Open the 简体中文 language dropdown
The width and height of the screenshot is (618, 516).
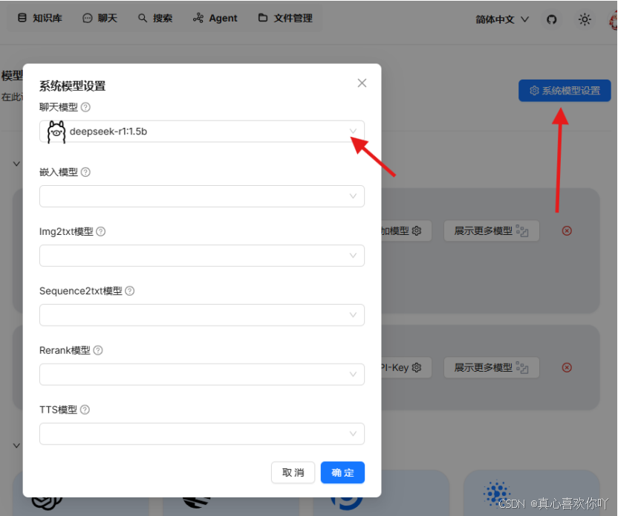coord(501,19)
